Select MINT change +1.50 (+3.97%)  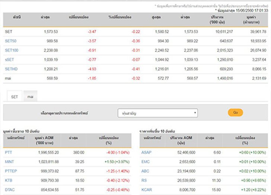coord(117,162)
